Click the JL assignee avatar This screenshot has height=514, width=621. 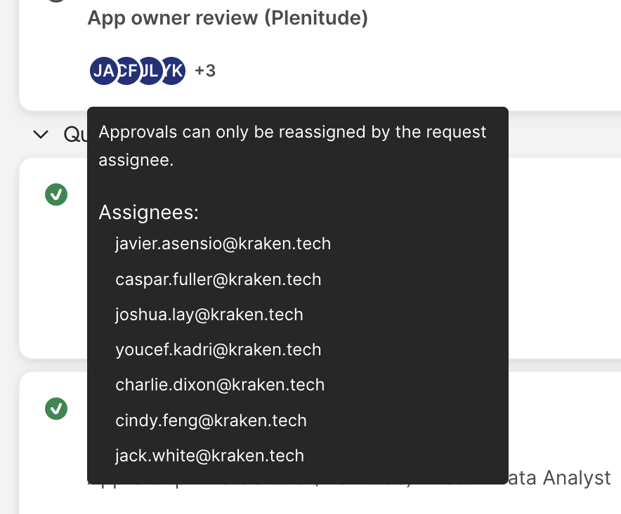click(150, 71)
